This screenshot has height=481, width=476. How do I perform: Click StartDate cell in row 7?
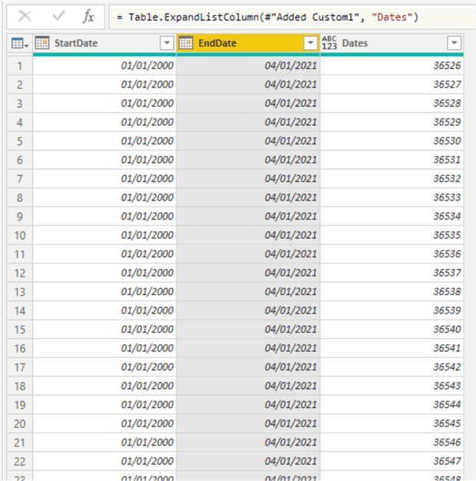click(x=105, y=178)
